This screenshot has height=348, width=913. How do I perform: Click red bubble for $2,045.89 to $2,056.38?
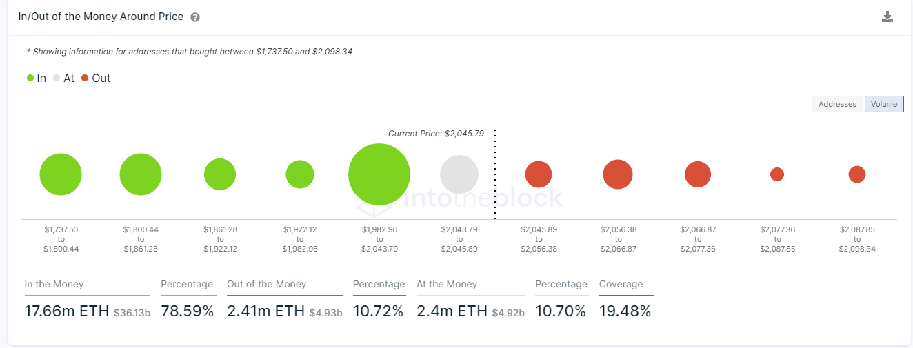tap(539, 174)
